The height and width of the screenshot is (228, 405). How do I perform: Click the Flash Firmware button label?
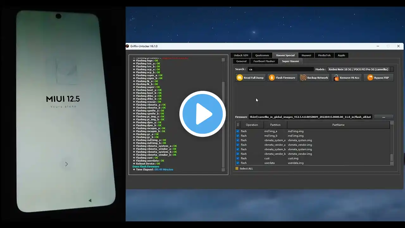pos(285,78)
